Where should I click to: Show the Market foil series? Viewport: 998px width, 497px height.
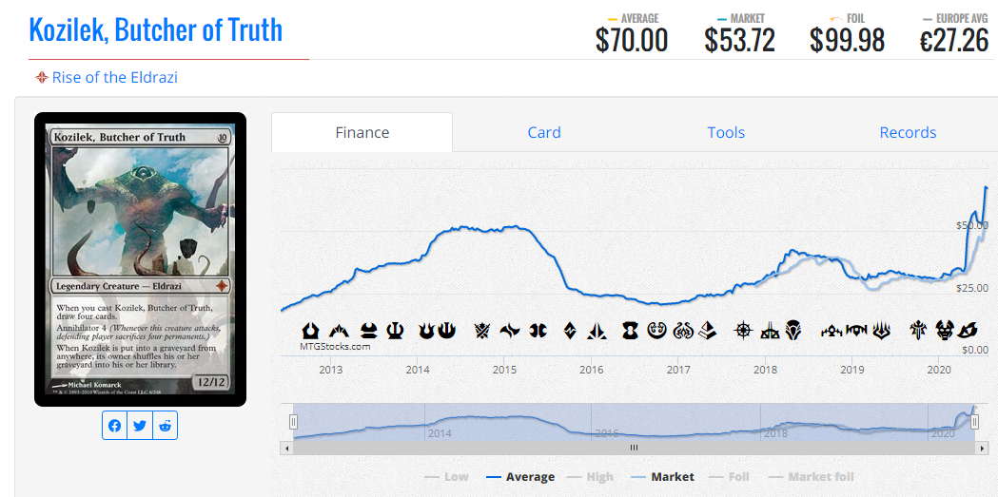pos(811,477)
